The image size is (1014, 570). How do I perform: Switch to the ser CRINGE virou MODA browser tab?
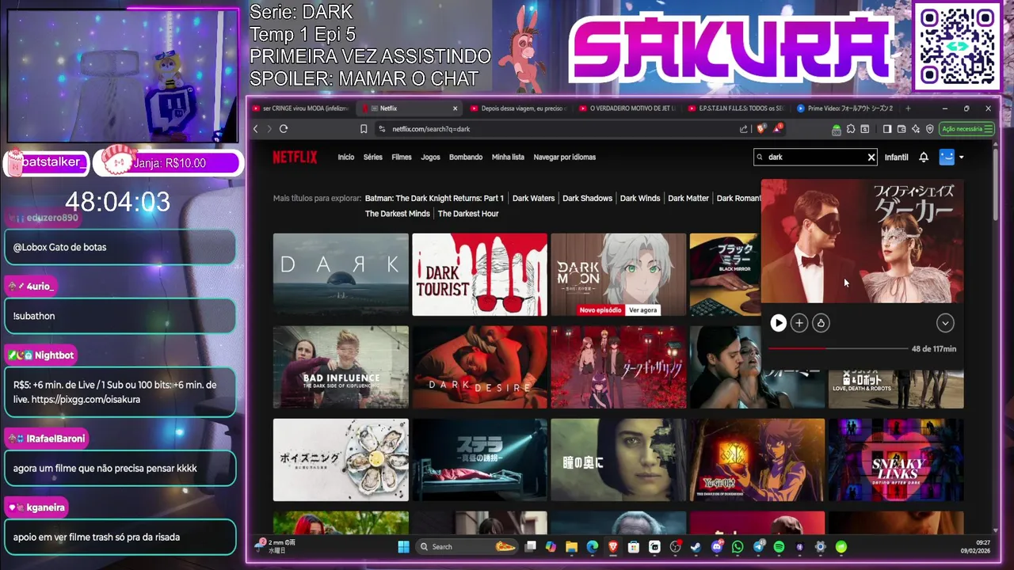coord(301,108)
